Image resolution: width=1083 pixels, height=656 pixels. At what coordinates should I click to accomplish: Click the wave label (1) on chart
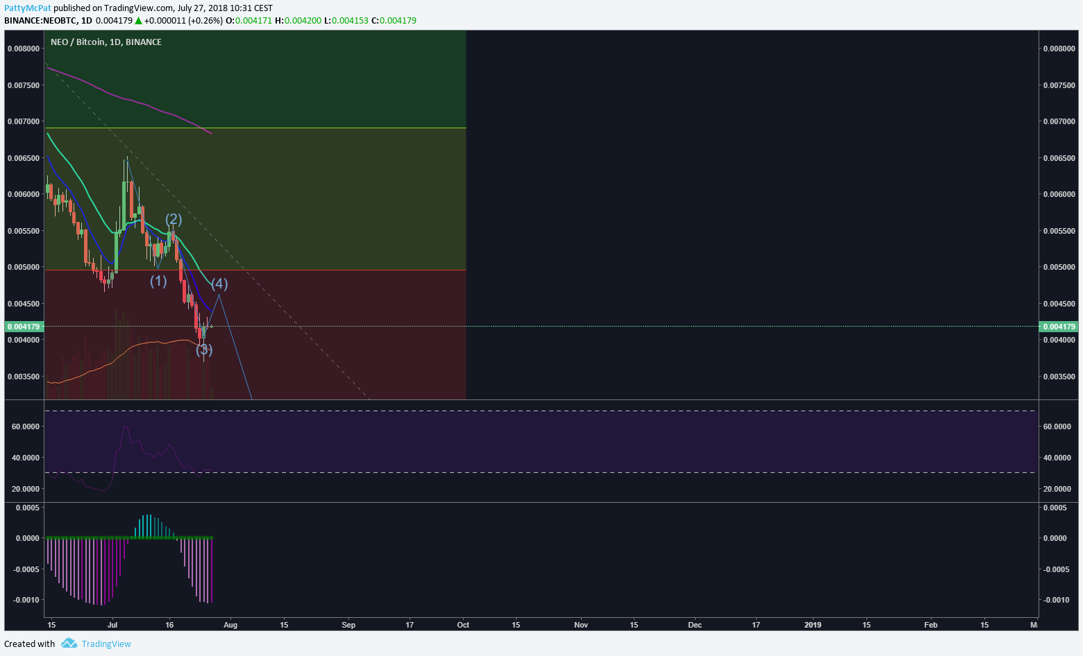pos(158,281)
